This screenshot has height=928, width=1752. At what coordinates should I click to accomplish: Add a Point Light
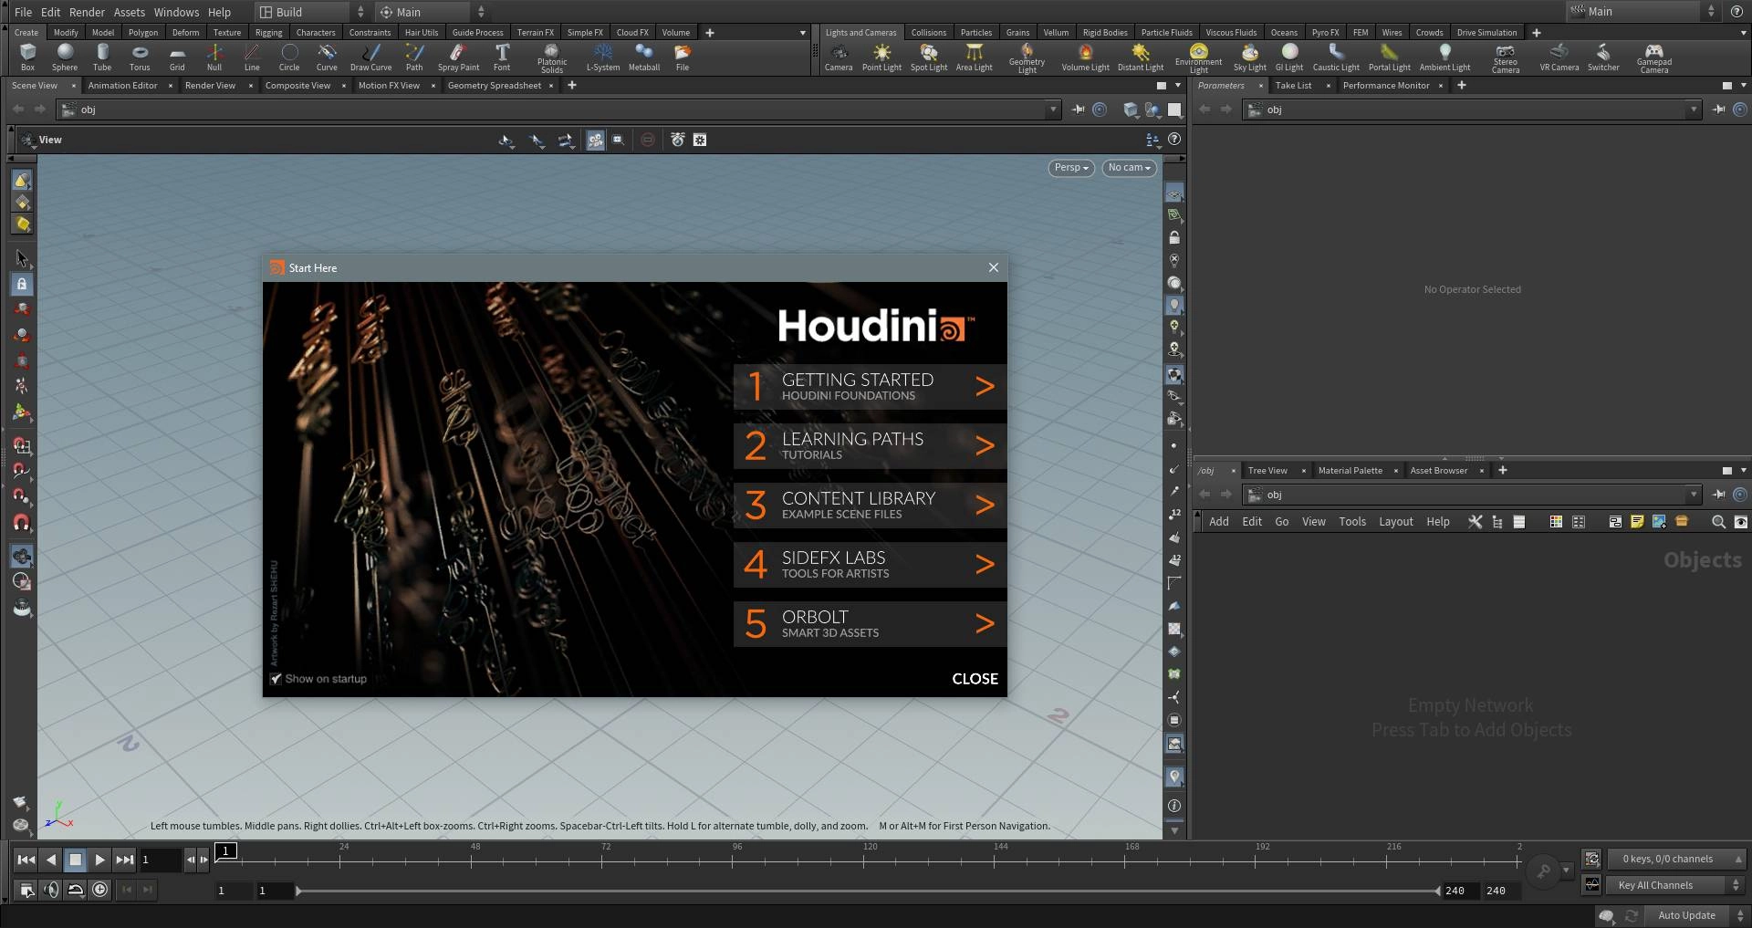click(881, 57)
